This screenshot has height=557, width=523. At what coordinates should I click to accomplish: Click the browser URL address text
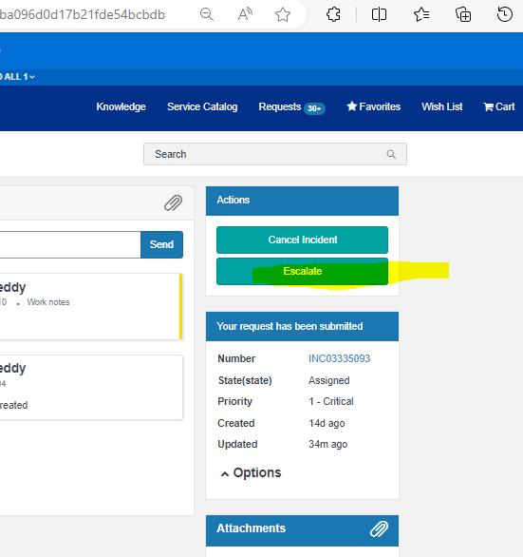click(83, 14)
